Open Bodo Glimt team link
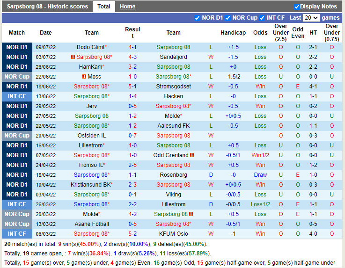This screenshot has width=345, height=268. pos(91,47)
